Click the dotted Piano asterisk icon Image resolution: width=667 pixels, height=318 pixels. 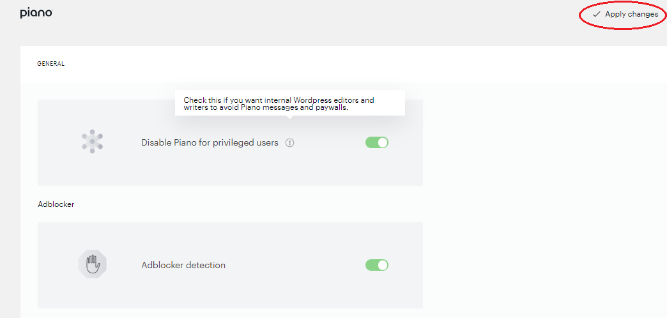(92, 142)
